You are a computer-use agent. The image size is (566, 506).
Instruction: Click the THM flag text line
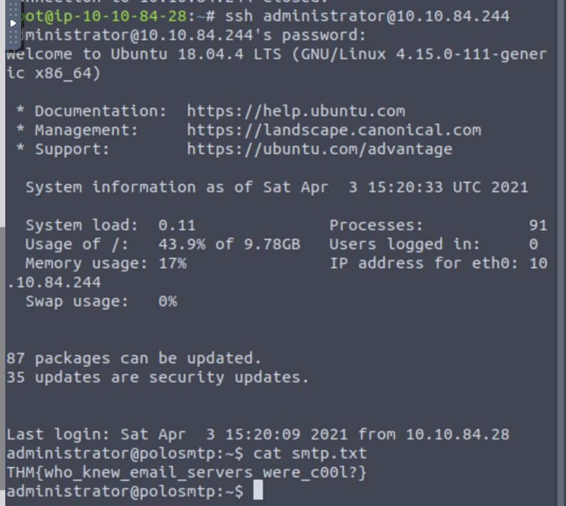186,472
